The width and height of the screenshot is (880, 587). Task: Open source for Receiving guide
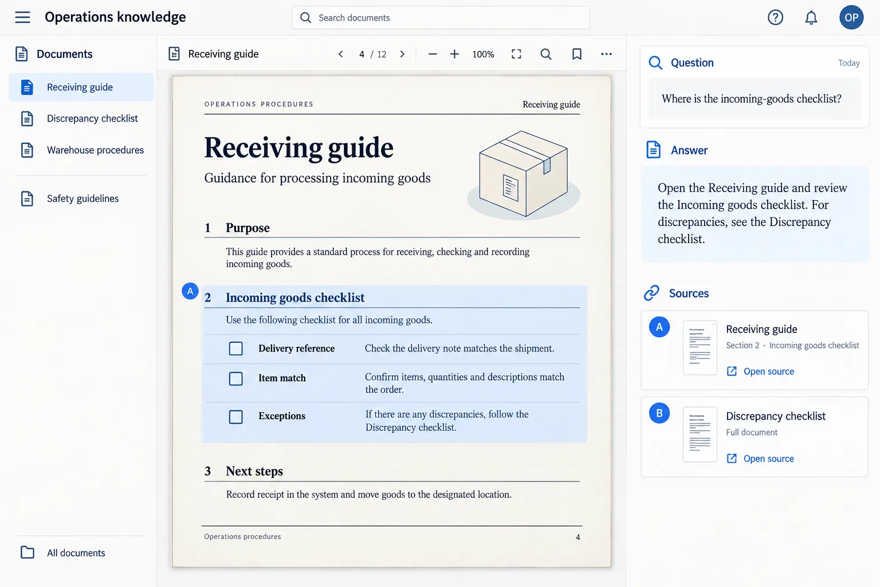760,371
